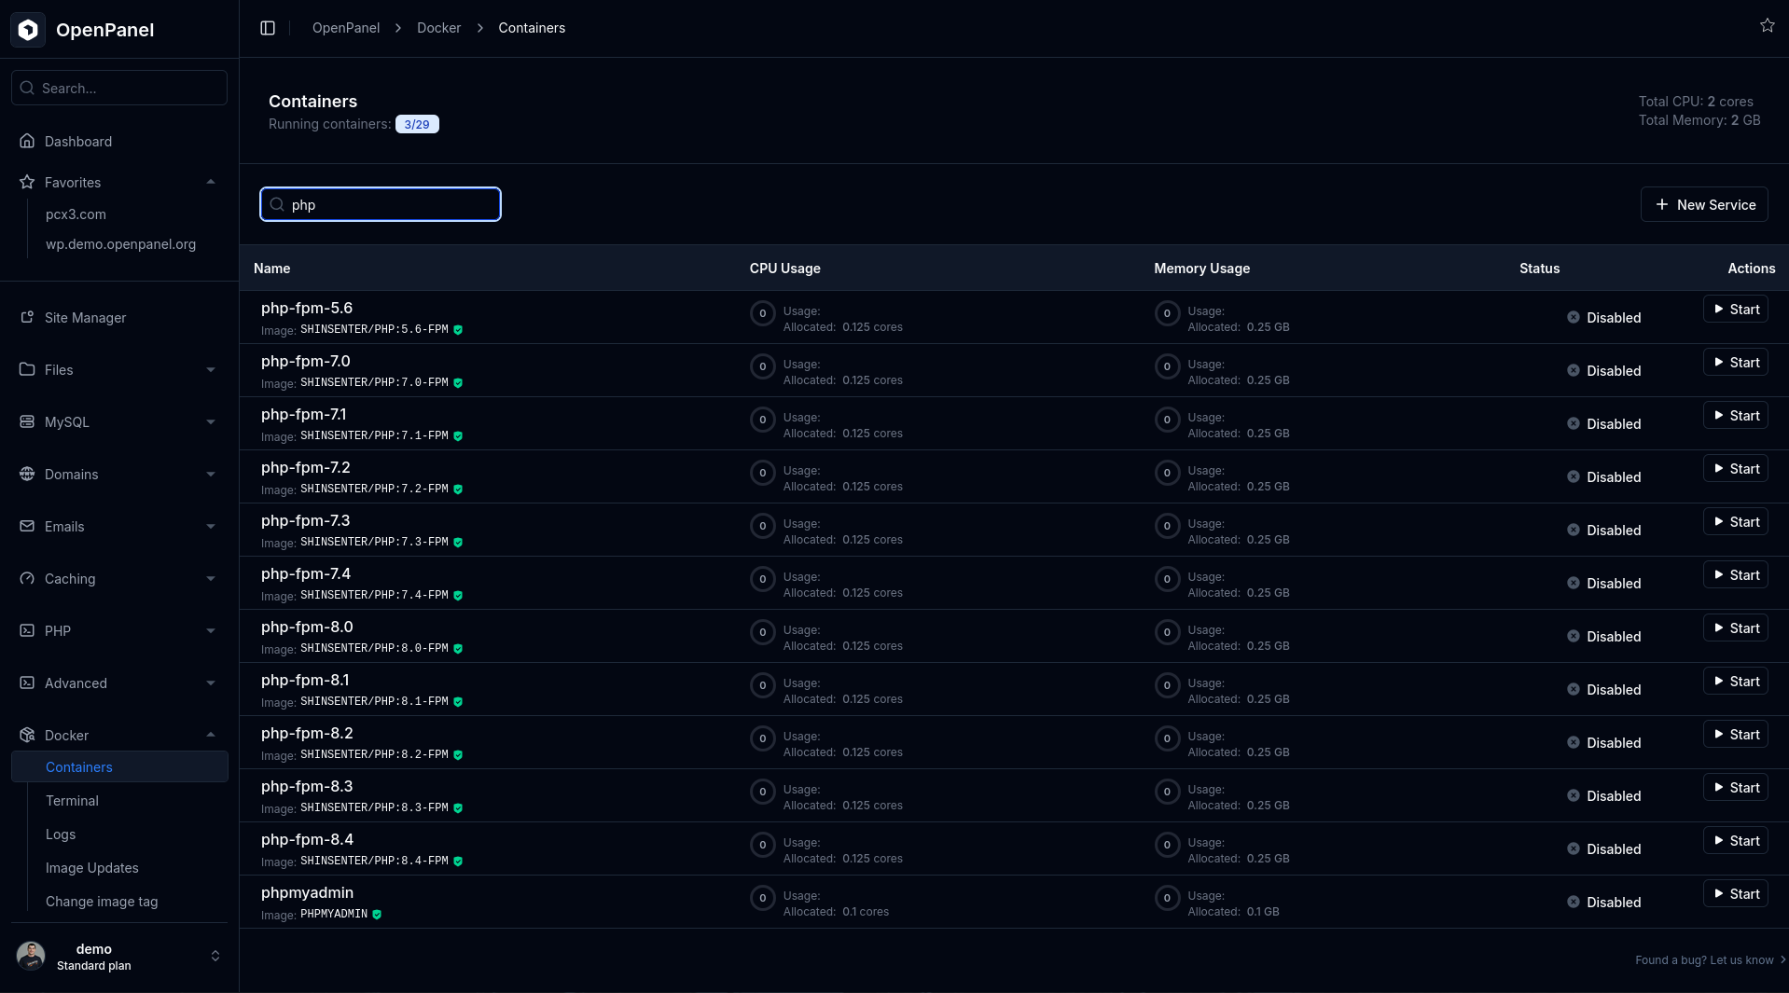Screen dimensions: 1789x993
Task: Start the php-fpm-7.1 container
Action: pyautogui.click(x=1736, y=416)
